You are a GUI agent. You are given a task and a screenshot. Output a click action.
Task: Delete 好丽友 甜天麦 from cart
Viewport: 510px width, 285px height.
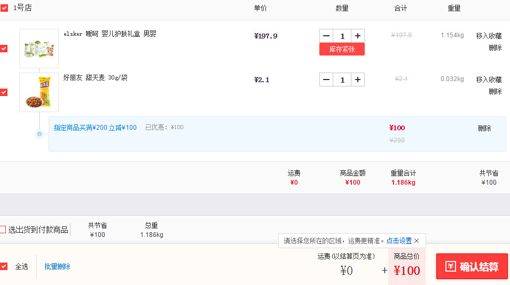(495, 92)
